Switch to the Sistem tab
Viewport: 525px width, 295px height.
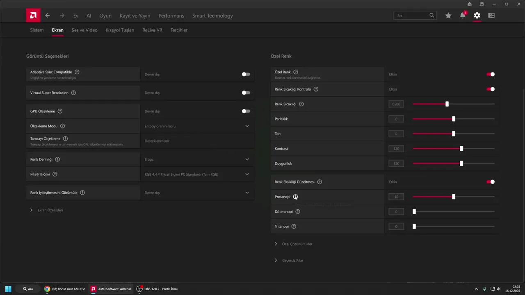[x=37, y=30]
